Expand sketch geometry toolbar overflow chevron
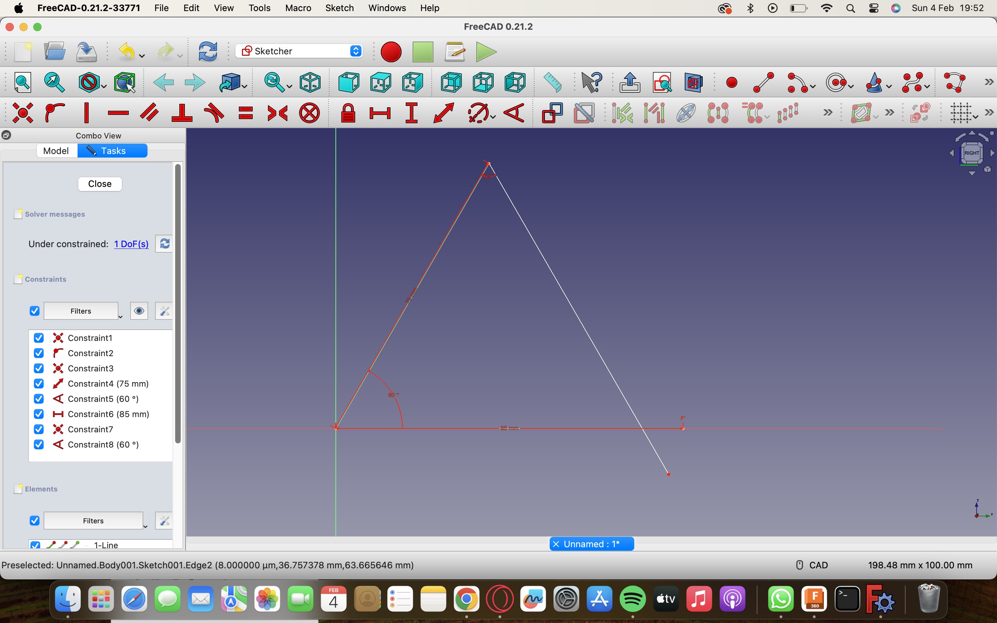This screenshot has width=997, height=623. pos(989,82)
